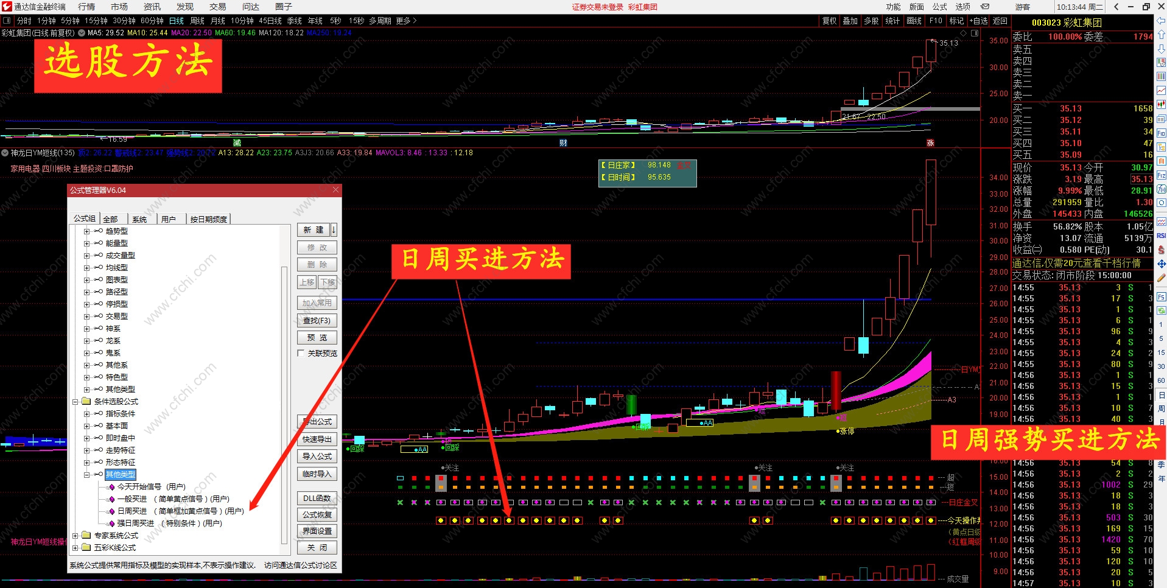Click the 公式恢复 button
Viewport: 1167px width, 588px height.
[317, 514]
